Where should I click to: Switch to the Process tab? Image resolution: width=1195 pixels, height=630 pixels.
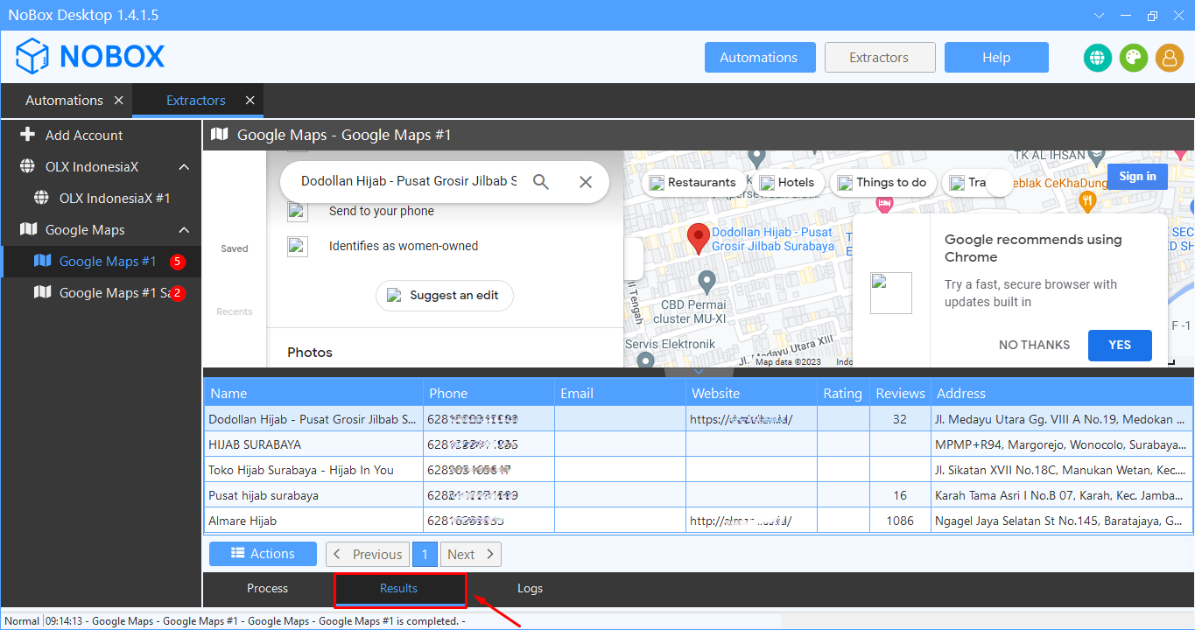click(x=267, y=589)
